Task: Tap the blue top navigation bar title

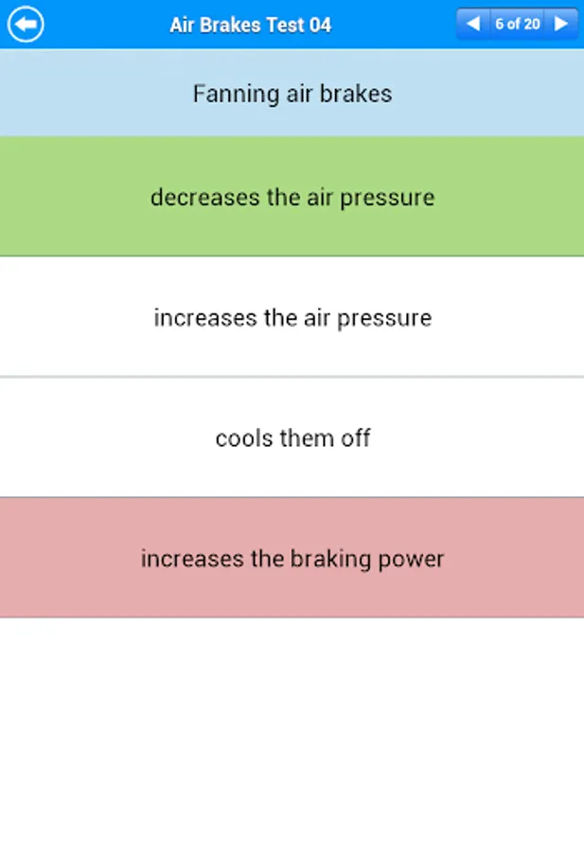Action: tap(250, 25)
